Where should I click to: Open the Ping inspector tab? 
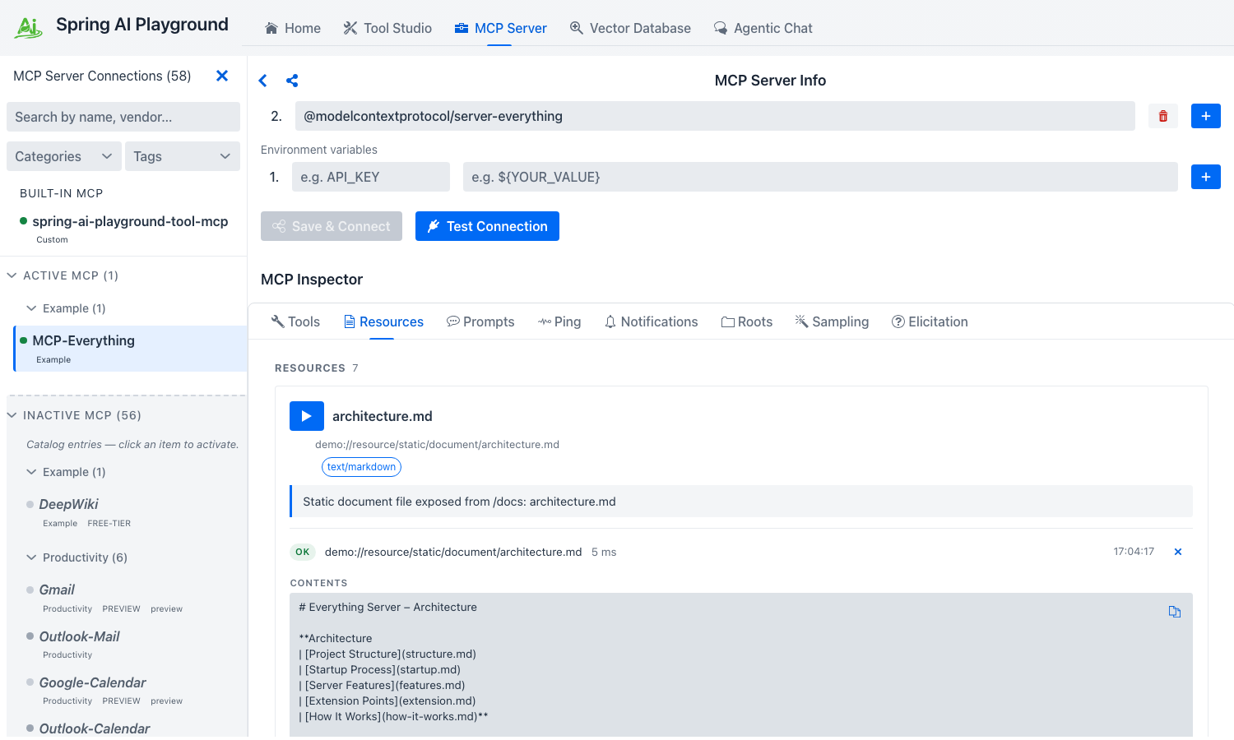pyautogui.click(x=559, y=321)
